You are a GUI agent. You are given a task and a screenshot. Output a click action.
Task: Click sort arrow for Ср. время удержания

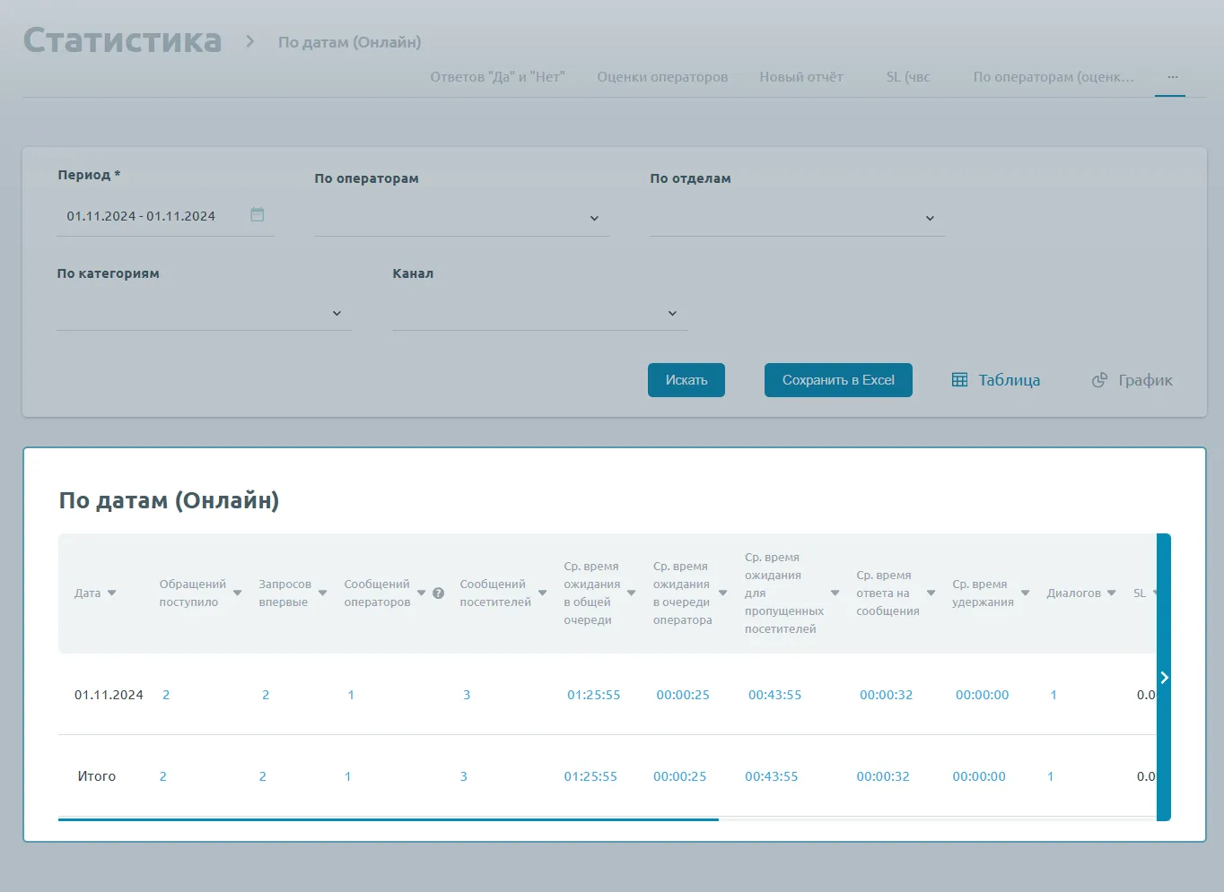[x=1026, y=593]
